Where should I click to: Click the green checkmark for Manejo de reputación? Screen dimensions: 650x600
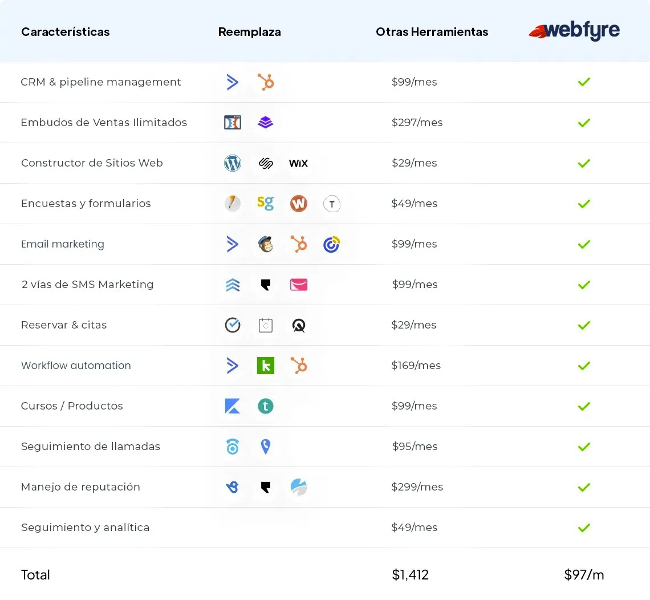coord(583,487)
